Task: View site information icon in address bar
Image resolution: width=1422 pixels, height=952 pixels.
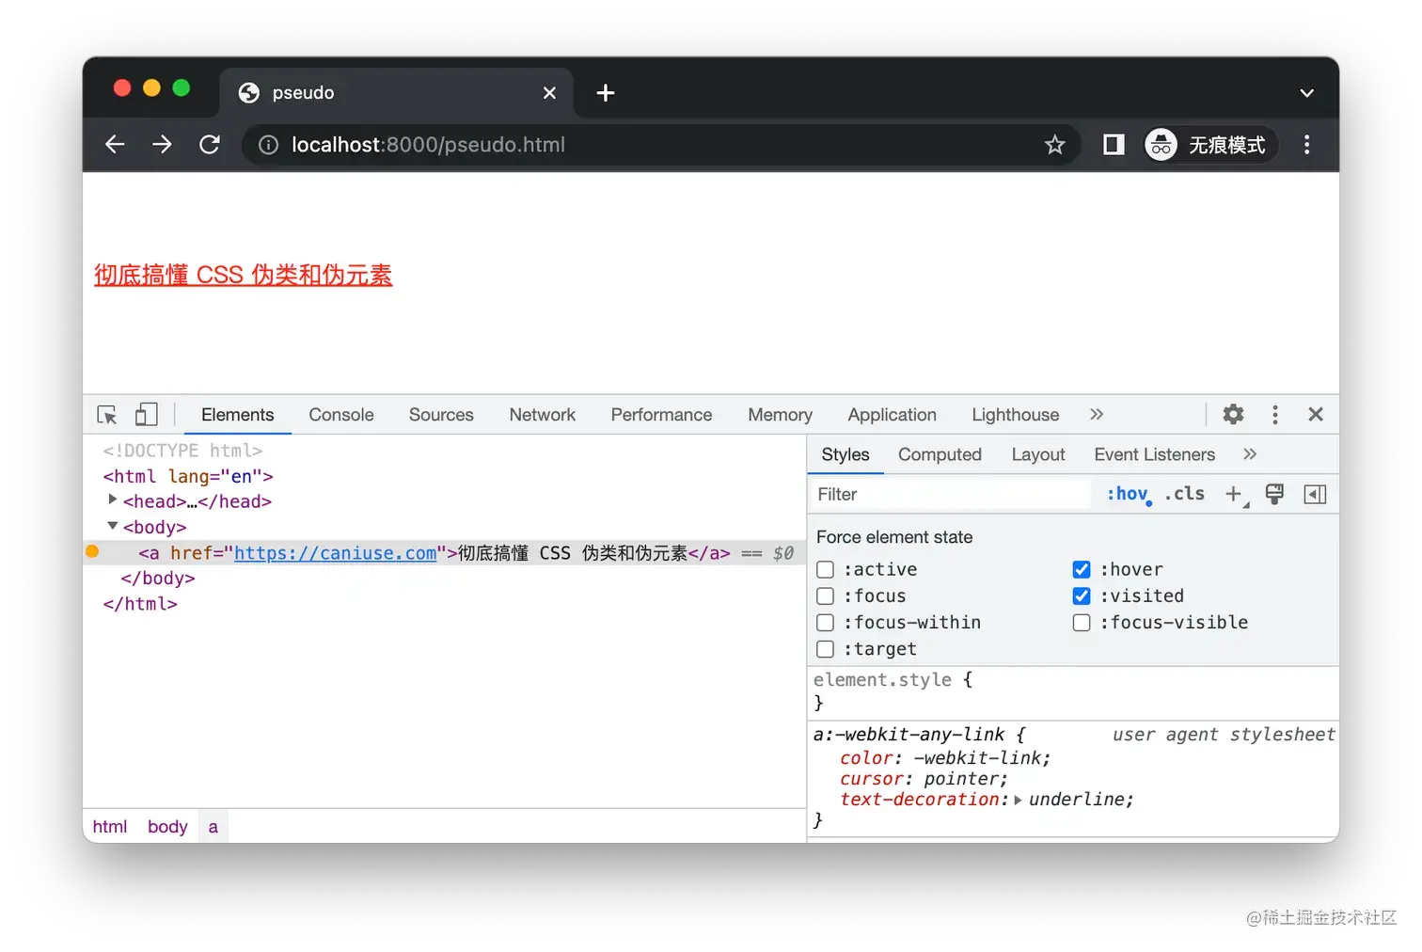Action: coord(268,145)
